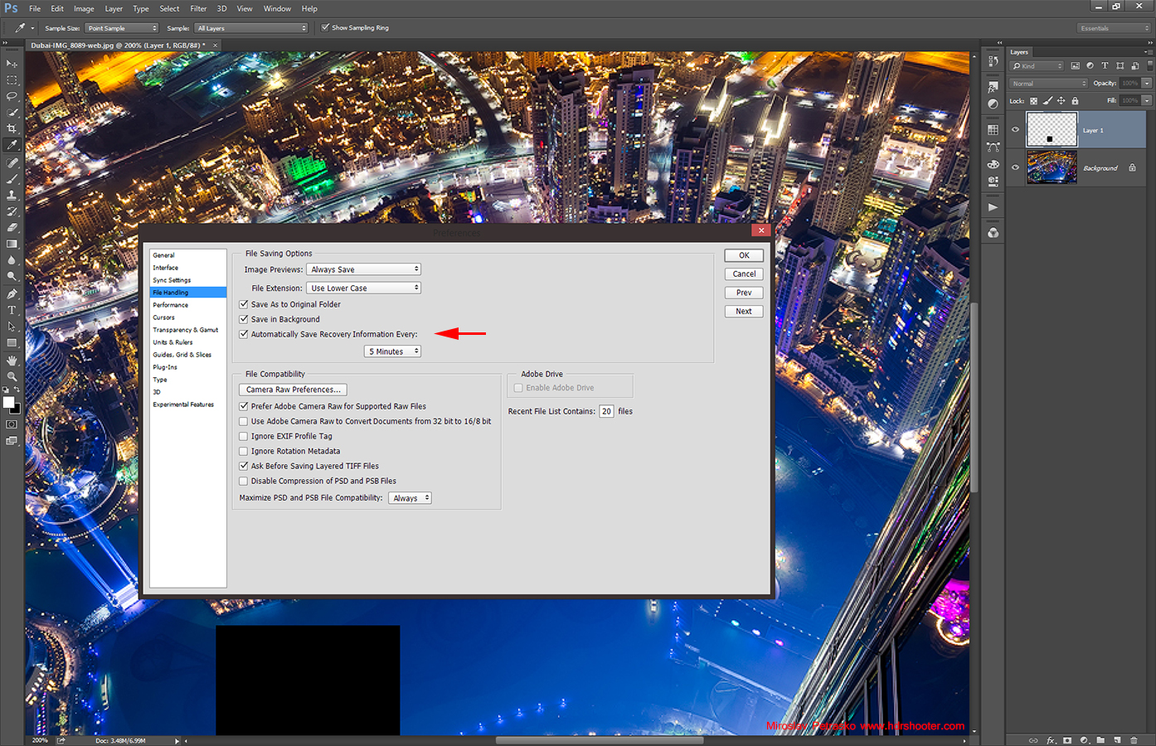Open the Essentials workspace dropdown
The width and height of the screenshot is (1156, 746).
1115,28
